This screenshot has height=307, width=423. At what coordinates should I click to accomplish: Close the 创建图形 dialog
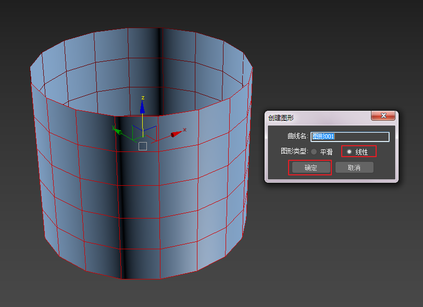[x=383, y=116]
